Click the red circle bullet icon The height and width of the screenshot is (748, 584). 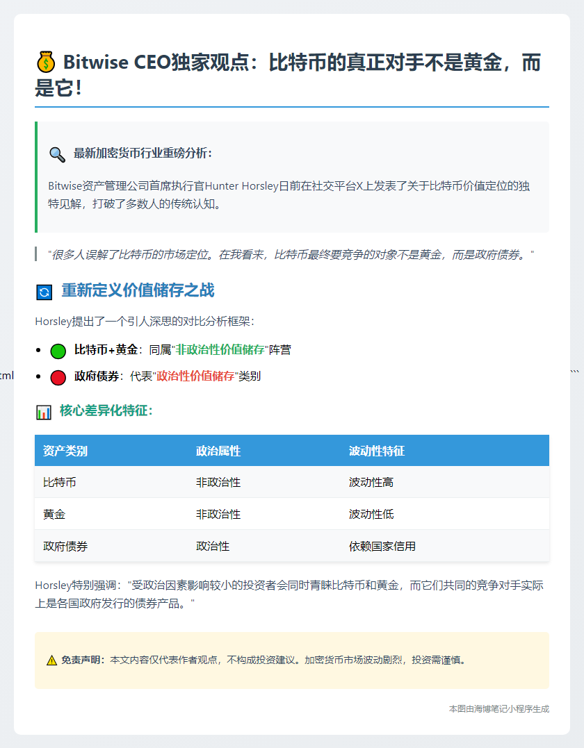(x=58, y=377)
